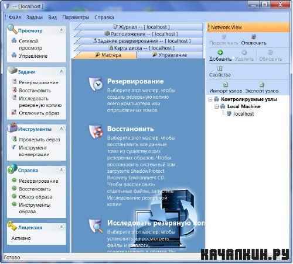This screenshot has width=293, height=264.
Task: Click the Импорт узлов icon
Action: 226,85
